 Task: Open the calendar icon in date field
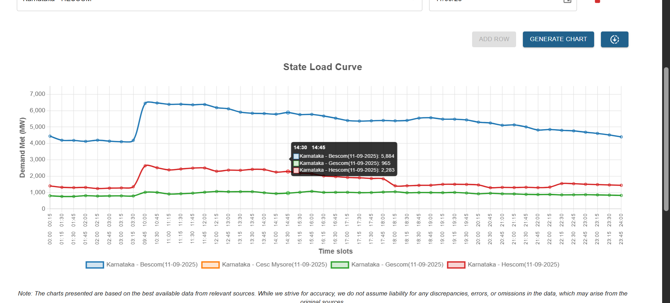567,1
